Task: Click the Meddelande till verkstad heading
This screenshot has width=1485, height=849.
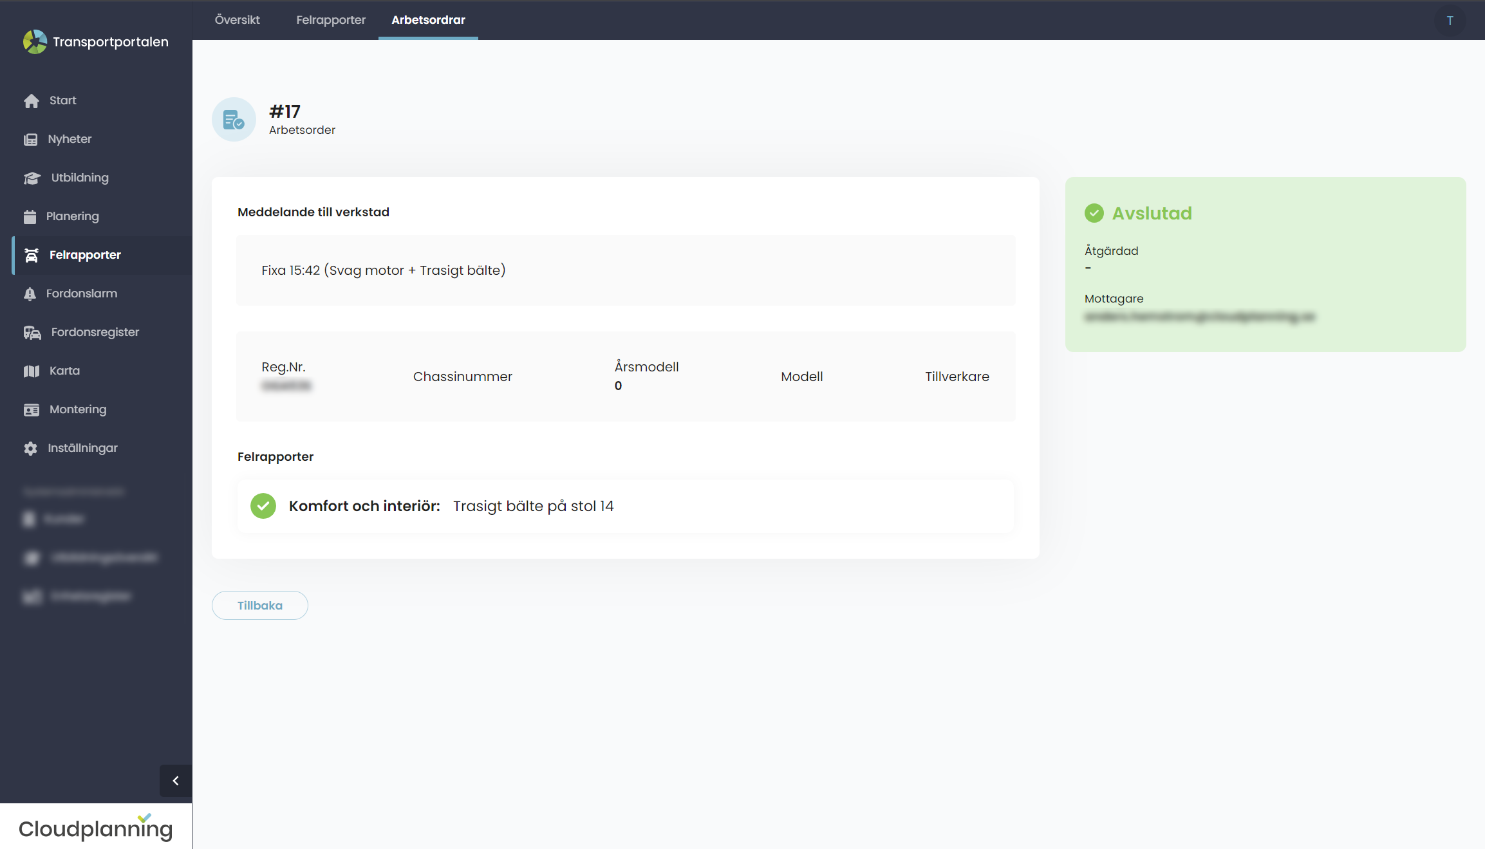Action: tap(313, 212)
